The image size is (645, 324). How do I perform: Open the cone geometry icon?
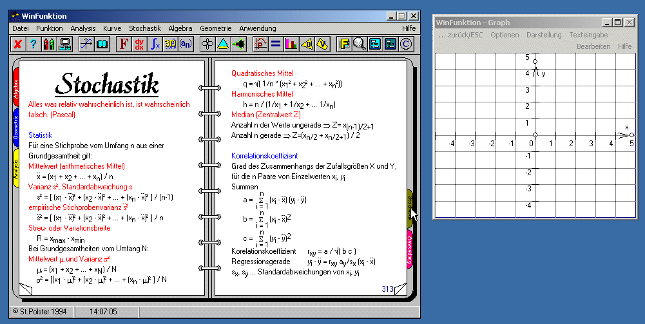tap(224, 44)
